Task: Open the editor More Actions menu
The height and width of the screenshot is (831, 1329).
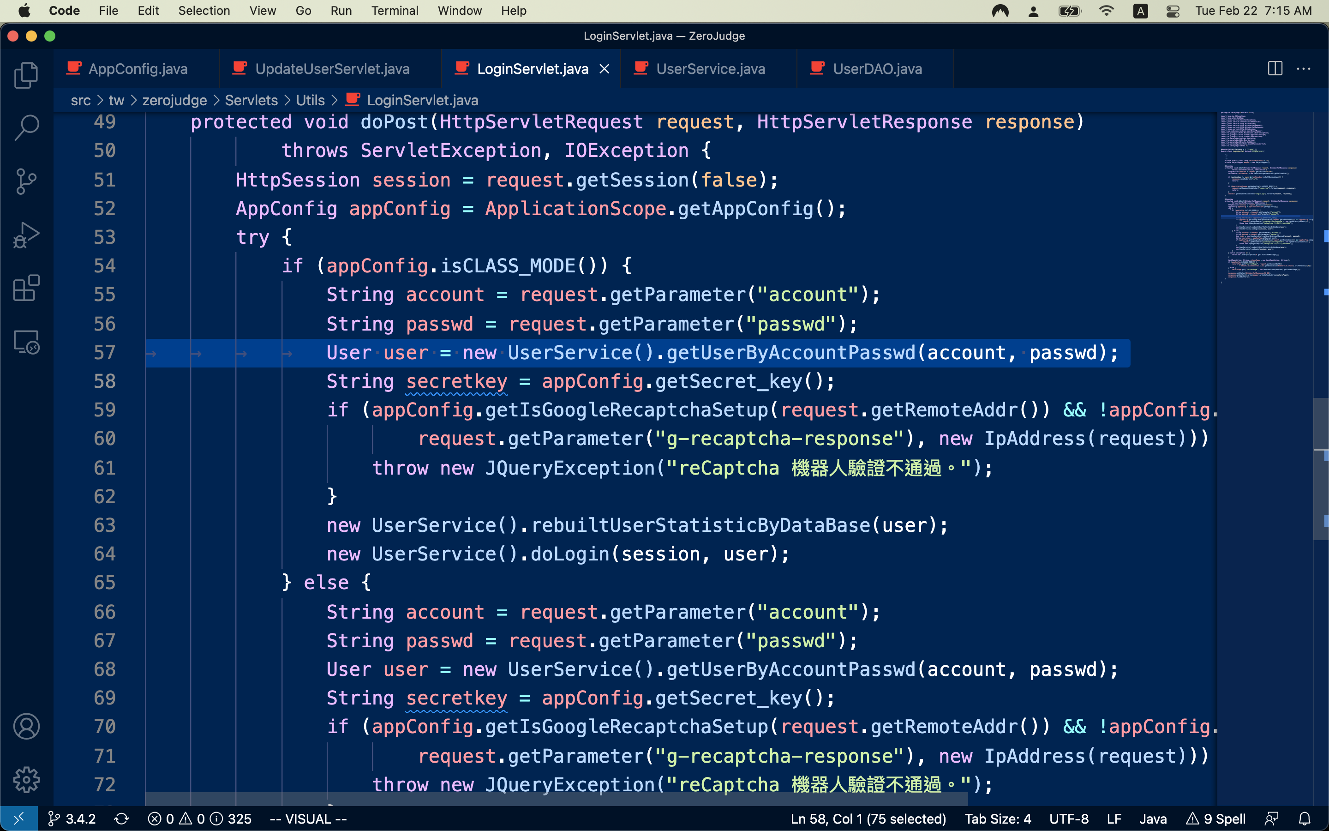Action: click(1304, 69)
